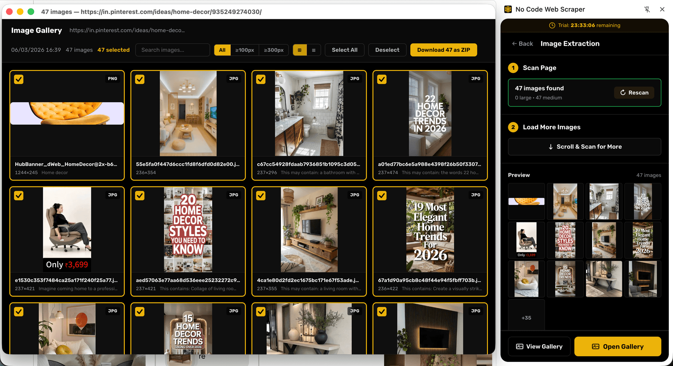Close the No Code Web Scraper panel
Image resolution: width=673 pixels, height=366 pixels.
[x=662, y=9]
